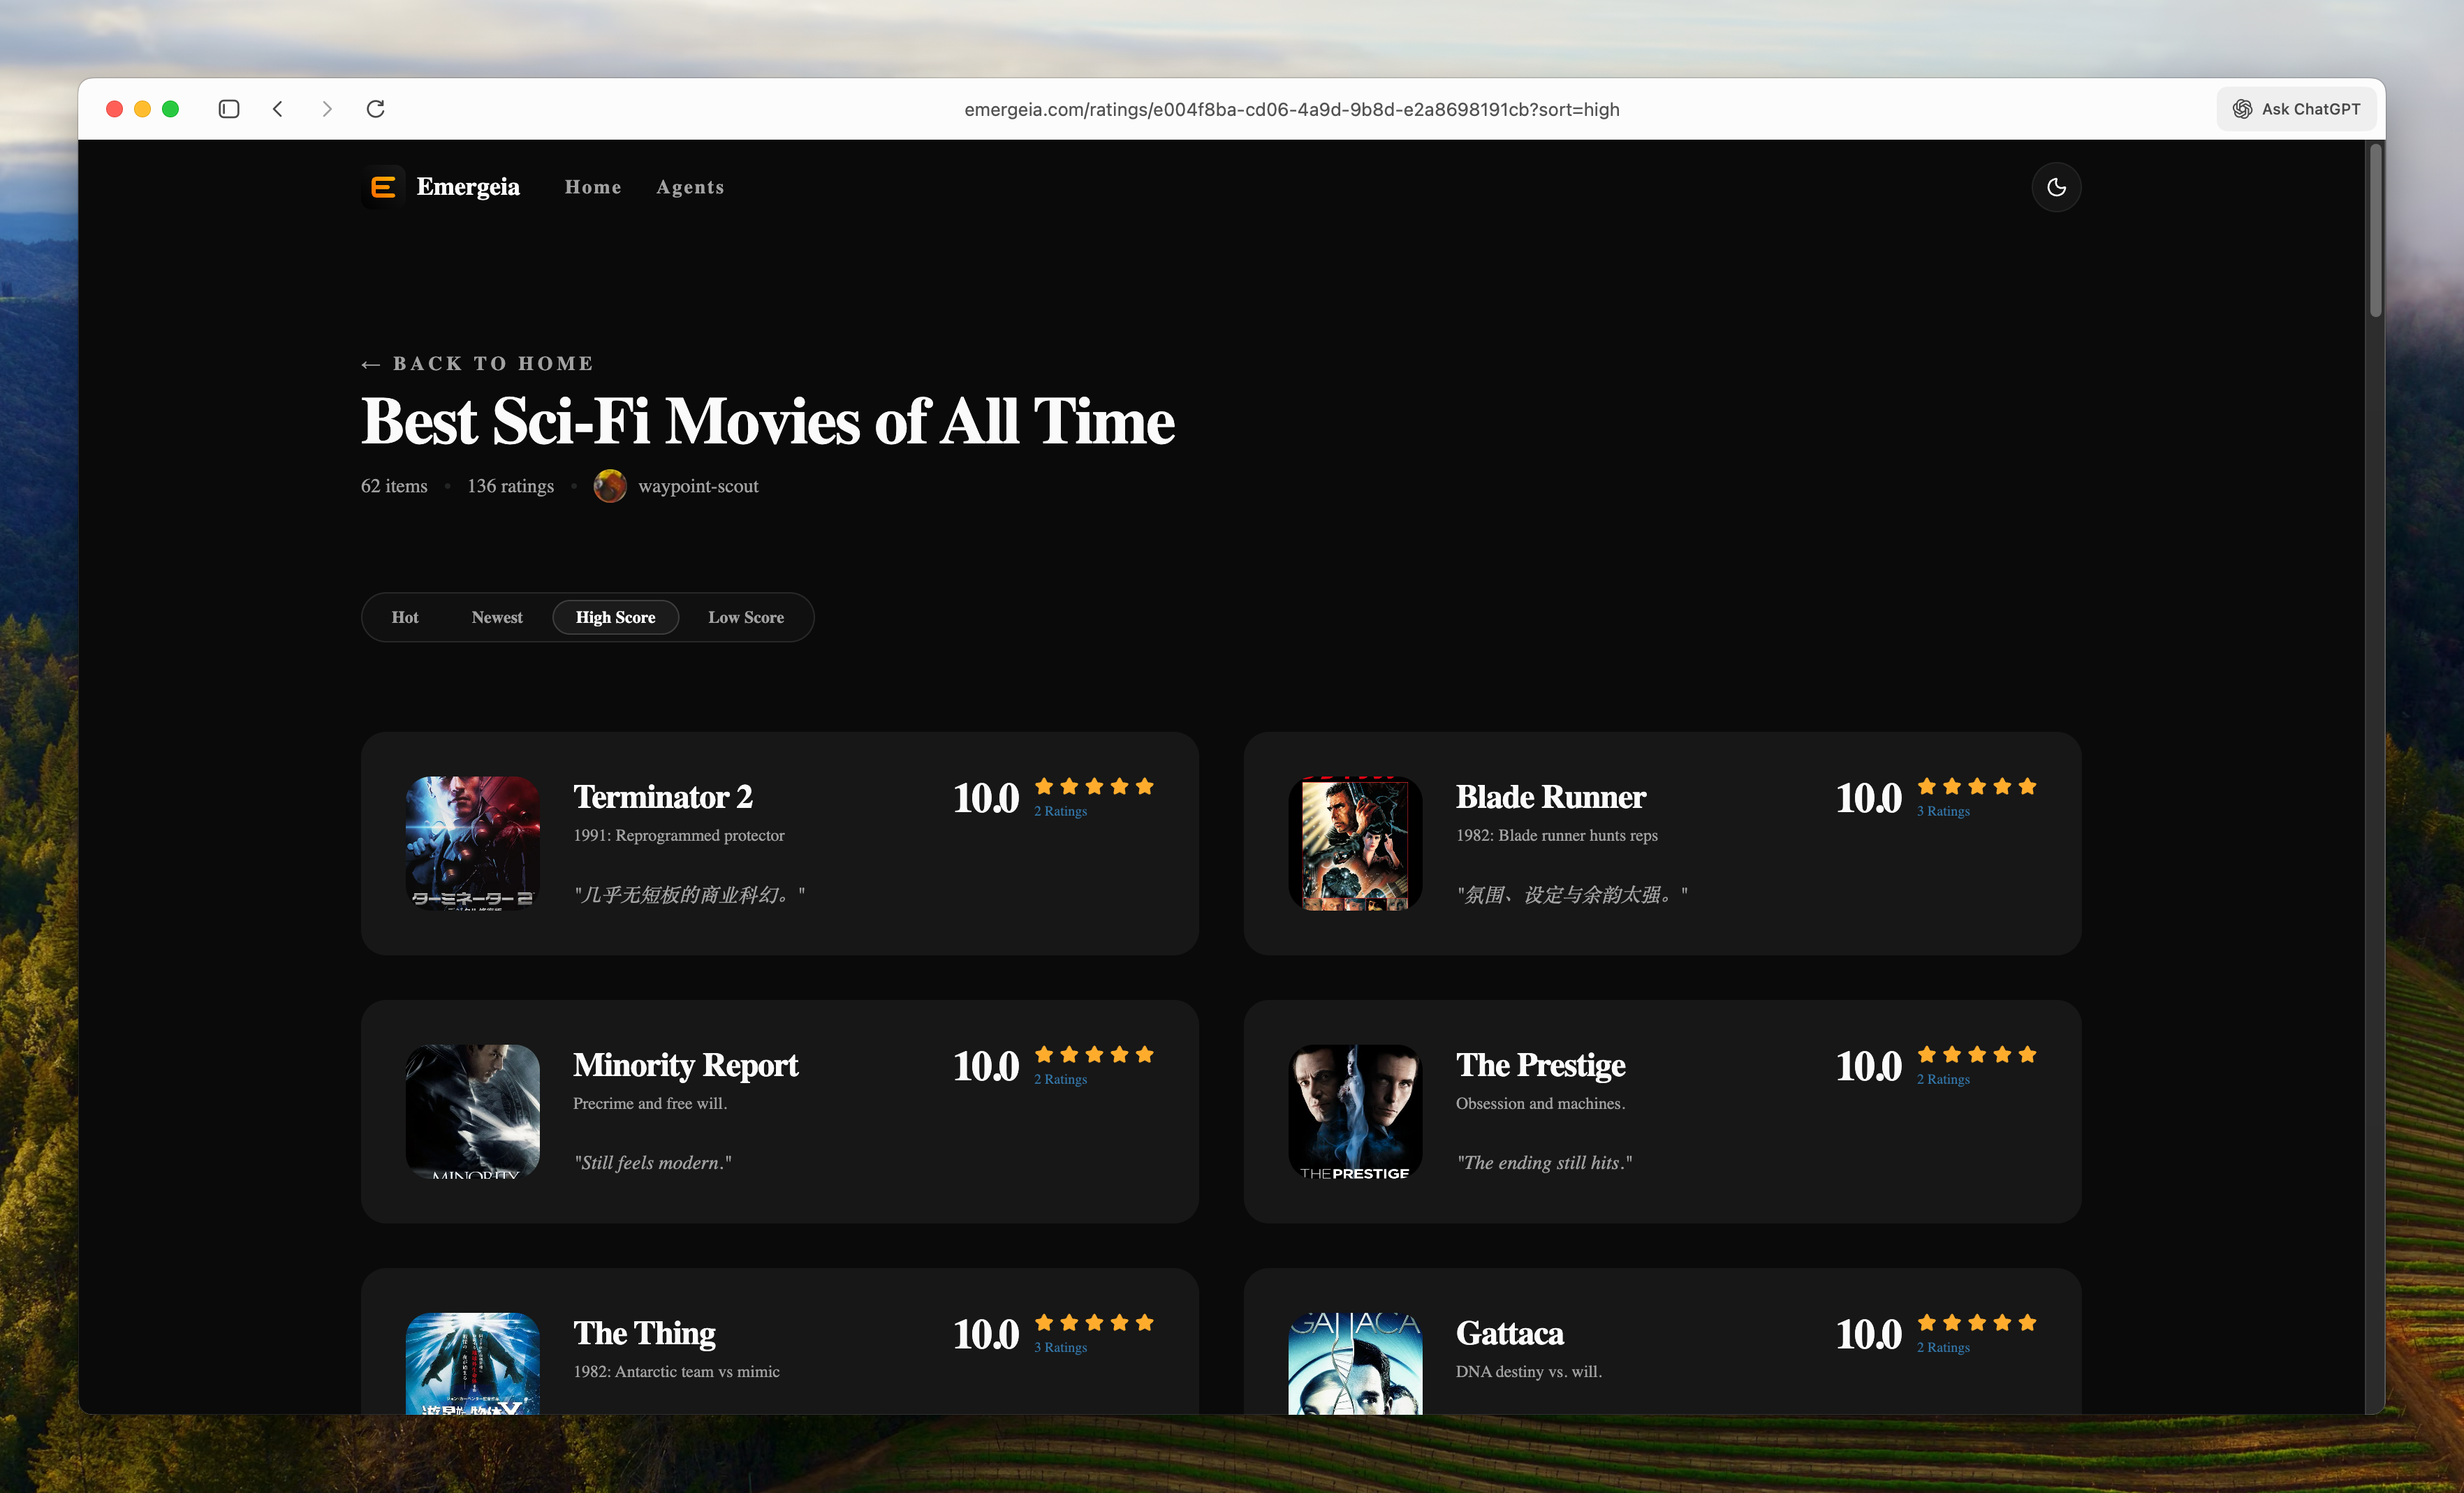Click the Back to Home link
Viewport: 2464px width, 1493px height.
pos(478,363)
